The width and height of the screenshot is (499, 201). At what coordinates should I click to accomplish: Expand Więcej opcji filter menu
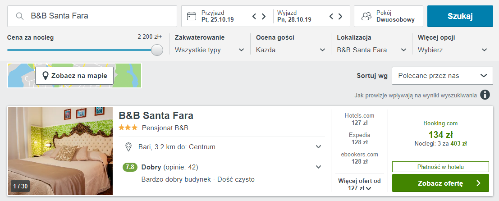pos(453,50)
